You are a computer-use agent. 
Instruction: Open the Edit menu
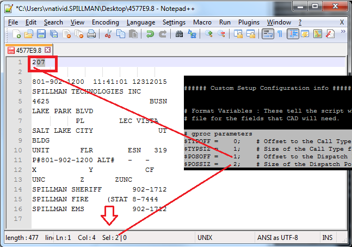(x=31, y=22)
